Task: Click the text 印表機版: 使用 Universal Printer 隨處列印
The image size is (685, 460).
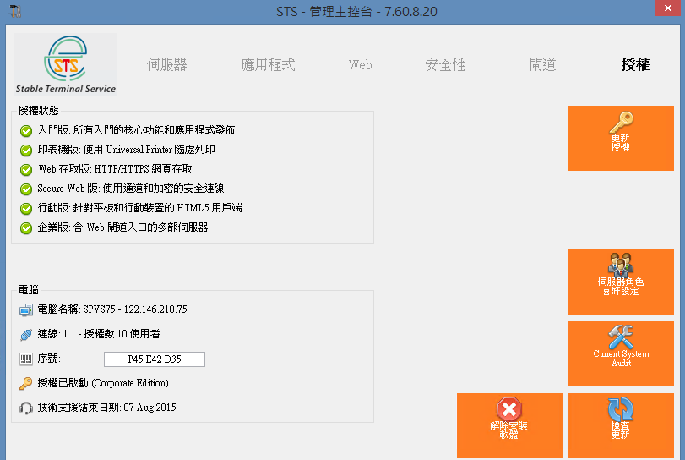Action: point(126,150)
